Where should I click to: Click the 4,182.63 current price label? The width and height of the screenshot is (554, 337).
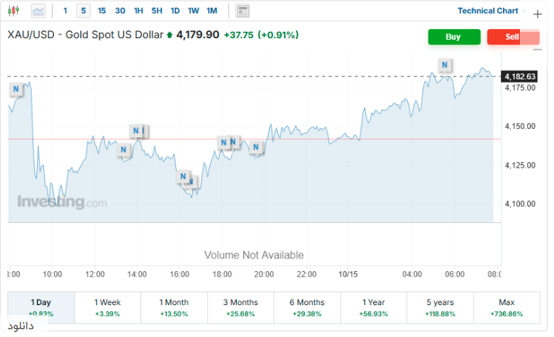pos(520,76)
